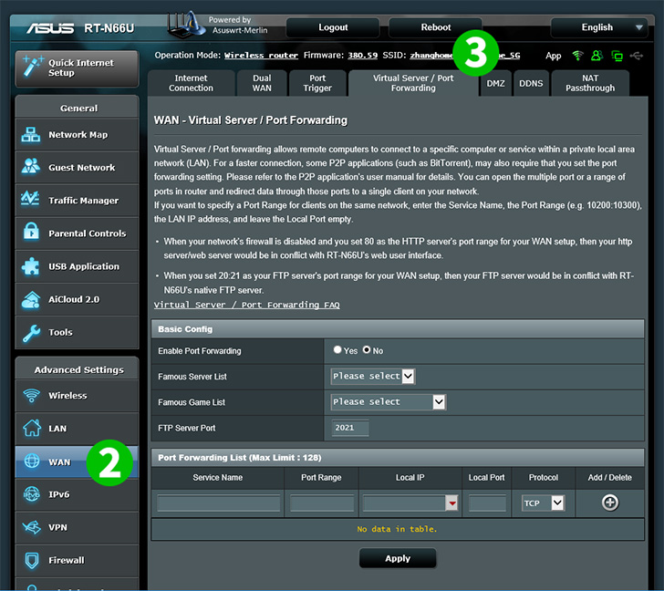
Task: Click the WiFi signal status icon
Action: [577, 56]
